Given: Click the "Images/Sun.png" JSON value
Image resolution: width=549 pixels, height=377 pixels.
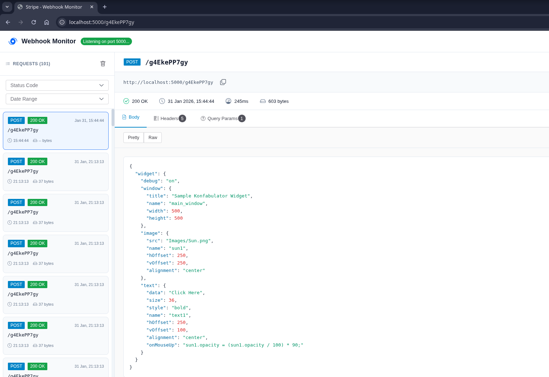Looking at the screenshot, I should point(188,241).
